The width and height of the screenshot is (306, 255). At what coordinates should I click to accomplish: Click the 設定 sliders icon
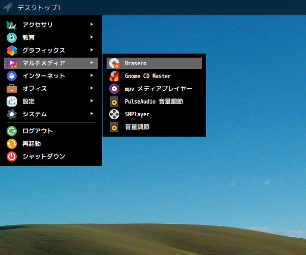tap(12, 101)
